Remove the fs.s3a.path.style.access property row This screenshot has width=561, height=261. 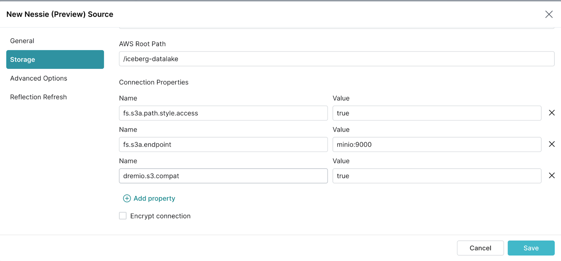552,113
